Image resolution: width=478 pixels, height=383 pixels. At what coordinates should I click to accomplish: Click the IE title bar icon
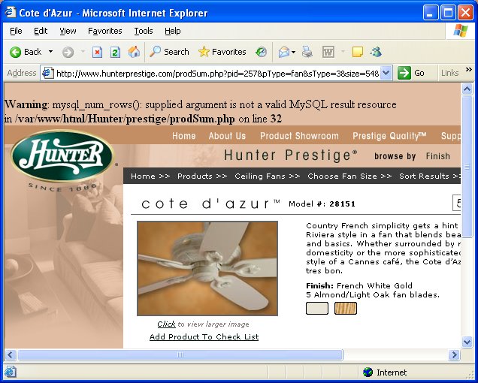coord(11,13)
